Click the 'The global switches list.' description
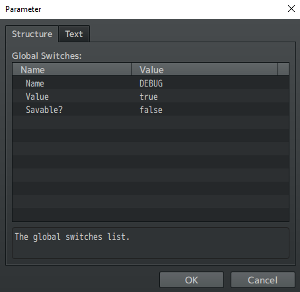Image resolution: width=300 pixels, height=292 pixels. pyautogui.click(x=72, y=237)
